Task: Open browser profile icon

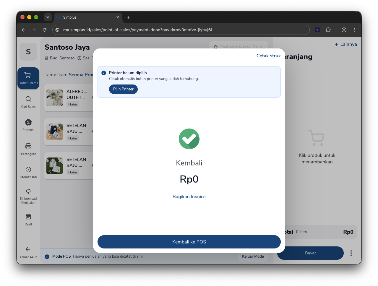Action: (x=344, y=30)
